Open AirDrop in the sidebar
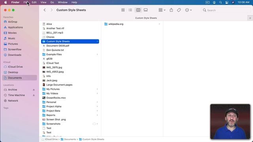The height and width of the screenshot is (142, 253). 13,22
